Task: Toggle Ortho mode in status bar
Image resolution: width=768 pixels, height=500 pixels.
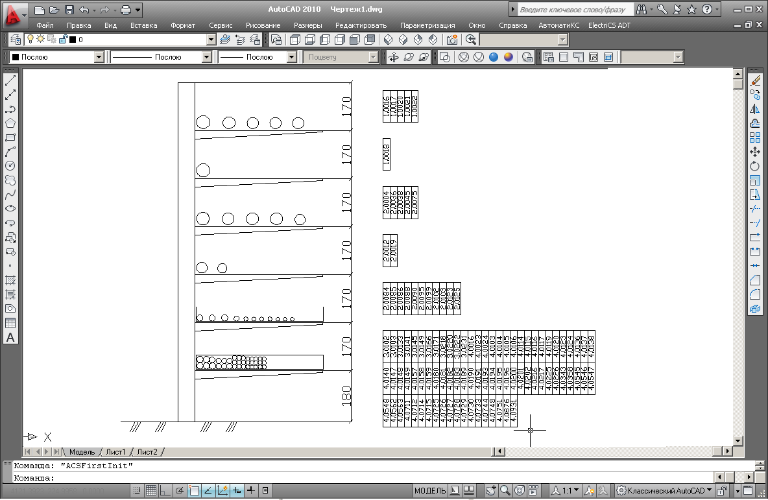Action: (165, 490)
